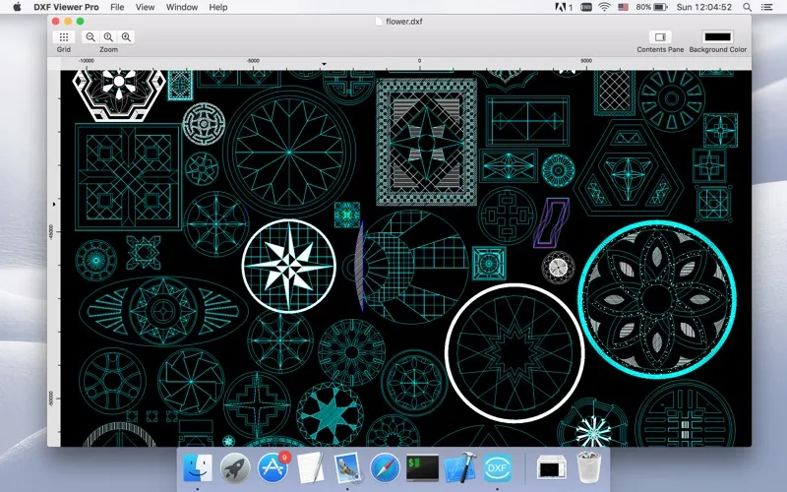787x492 pixels.
Task: Open the Apple menu
Action: pyautogui.click(x=17, y=7)
